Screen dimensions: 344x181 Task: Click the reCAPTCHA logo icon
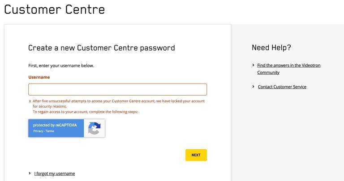point(94,128)
